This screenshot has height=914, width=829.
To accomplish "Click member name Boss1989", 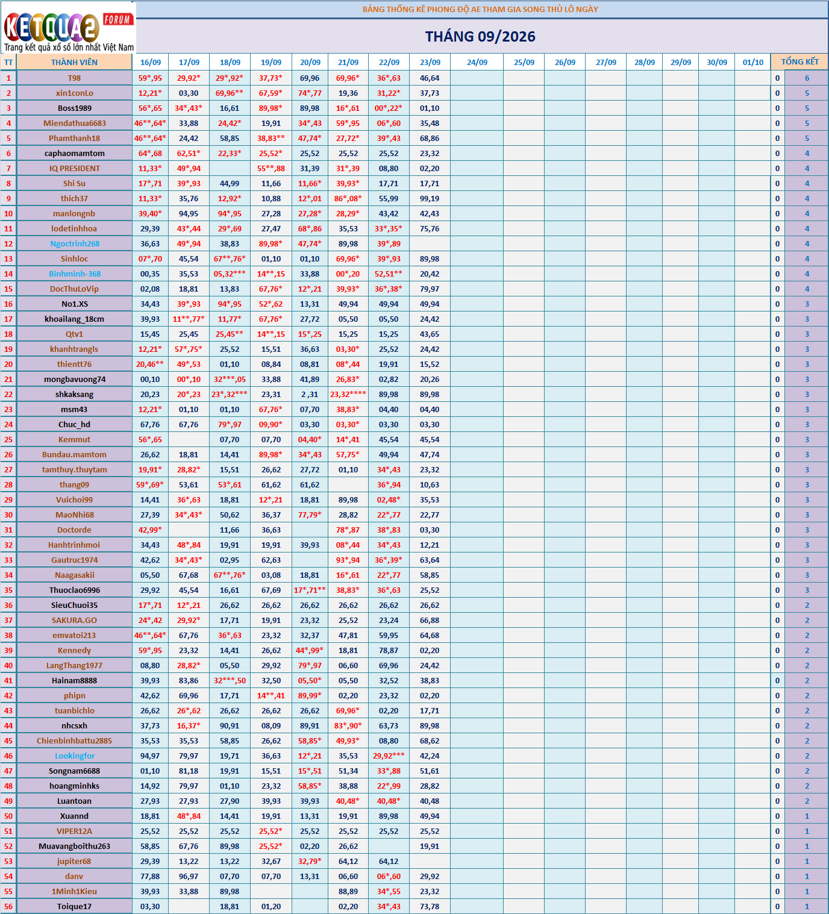I will [x=74, y=108].
